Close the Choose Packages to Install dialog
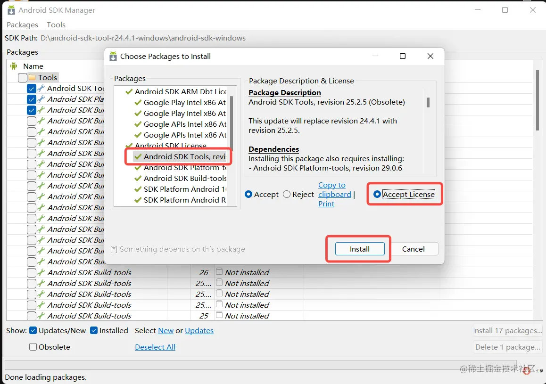 430,56
